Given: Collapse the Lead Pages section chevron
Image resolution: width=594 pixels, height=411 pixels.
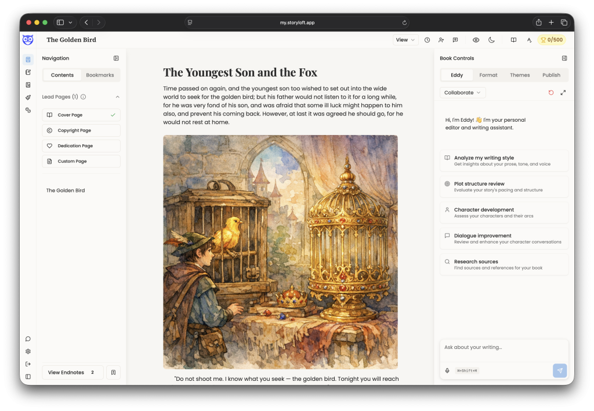Looking at the screenshot, I should tap(117, 97).
